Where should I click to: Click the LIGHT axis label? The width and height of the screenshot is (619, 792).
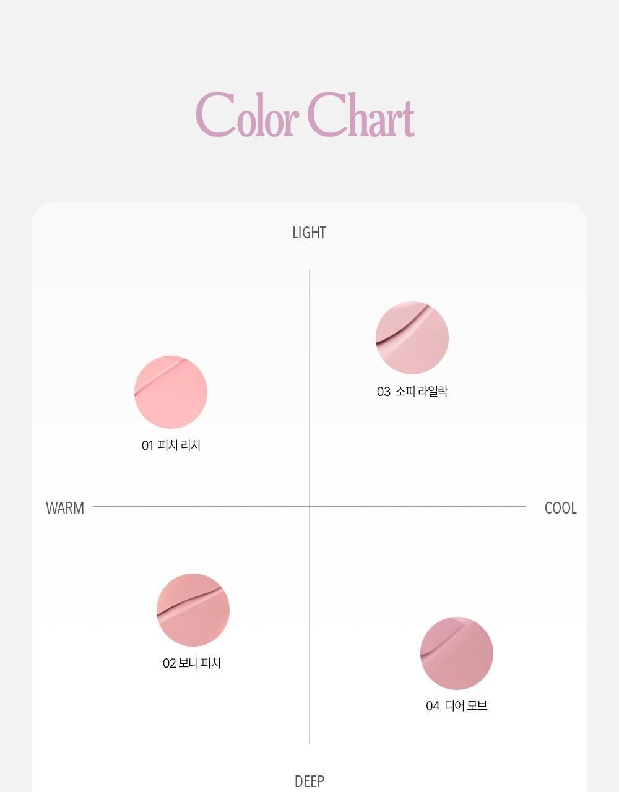coord(309,233)
